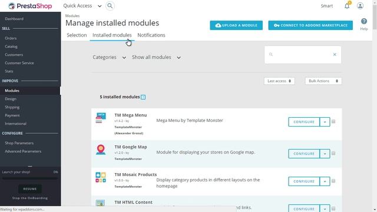
Task: Expand TM HTML Content configure arrow
Action: (325, 208)
